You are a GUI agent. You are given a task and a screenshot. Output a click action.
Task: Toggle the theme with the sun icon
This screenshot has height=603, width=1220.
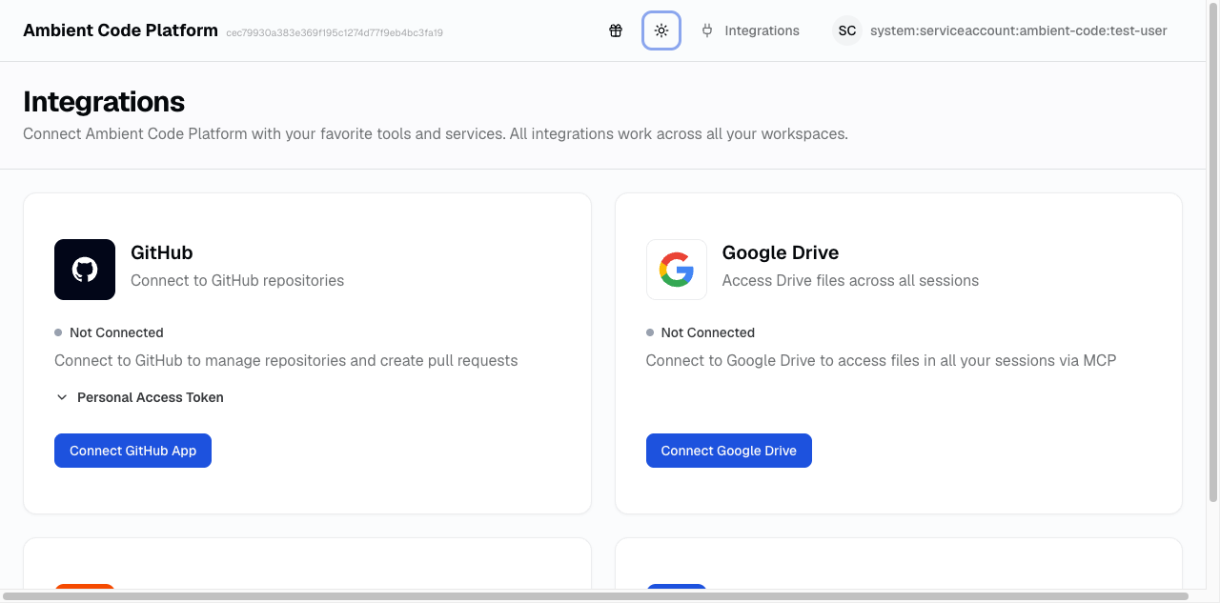(661, 30)
